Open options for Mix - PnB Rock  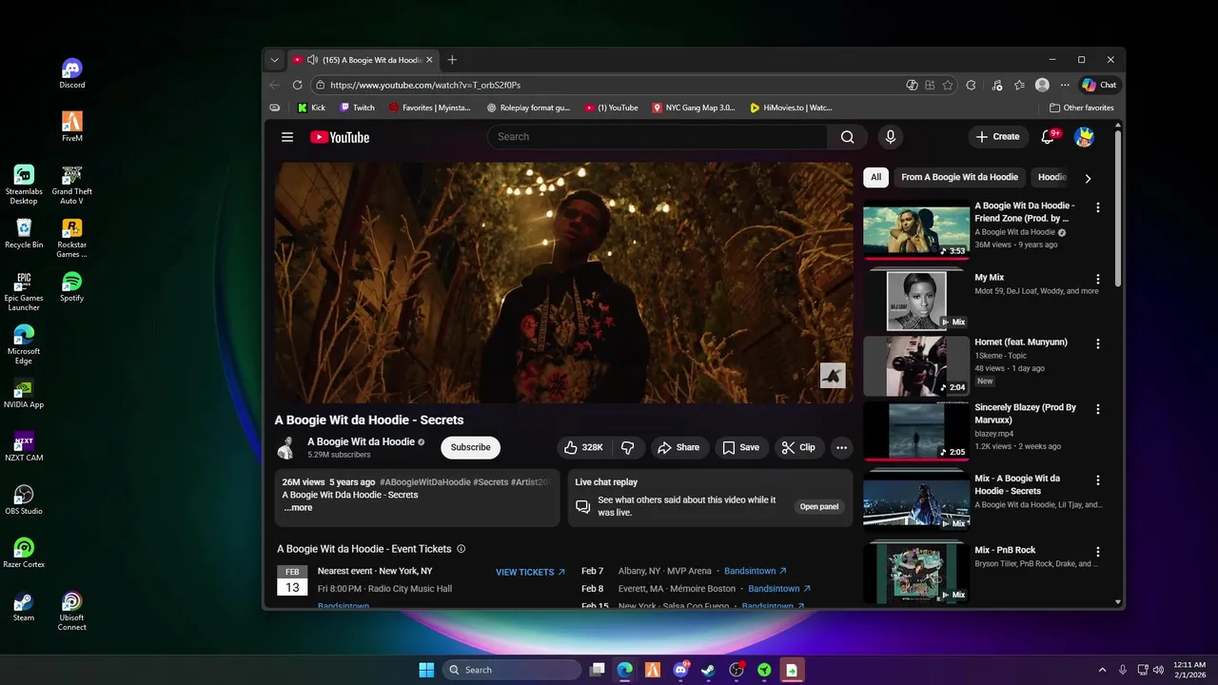point(1098,552)
